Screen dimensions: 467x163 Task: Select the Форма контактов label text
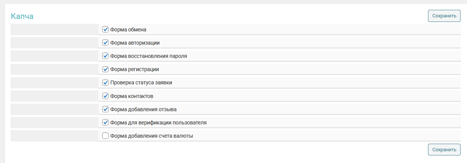131,96
